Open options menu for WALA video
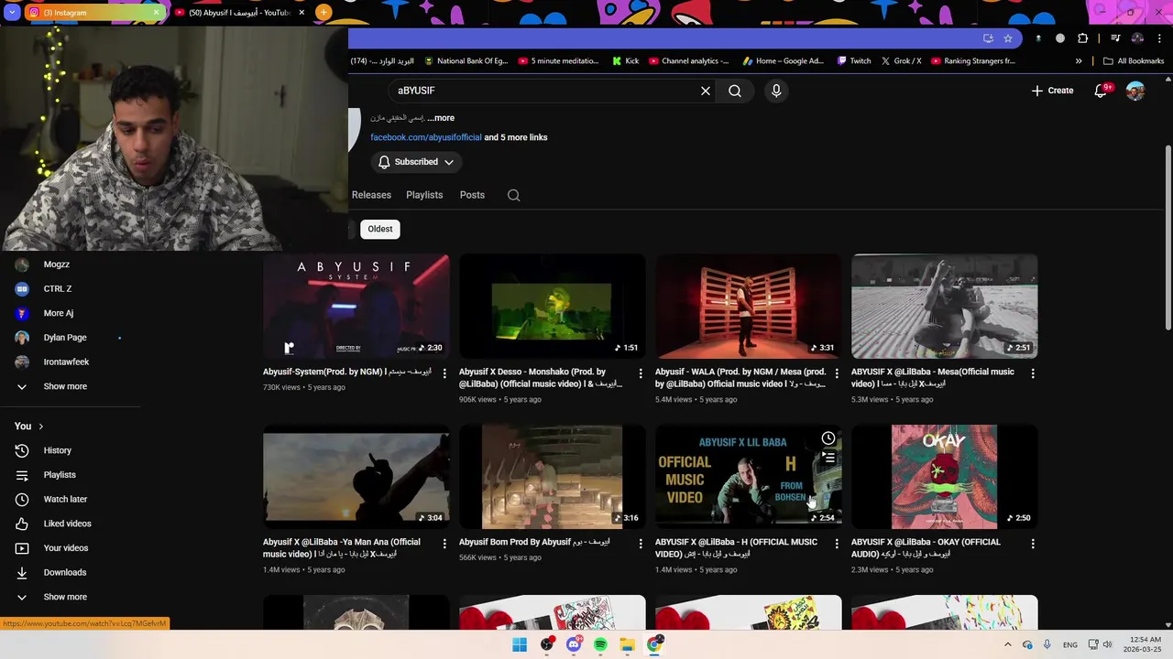The image size is (1173, 659). pos(837,373)
